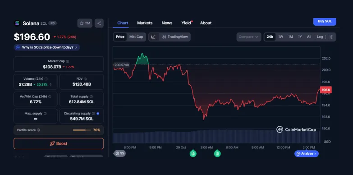Click the Solana logo icon
This screenshot has width=353, height=175.
17,23
